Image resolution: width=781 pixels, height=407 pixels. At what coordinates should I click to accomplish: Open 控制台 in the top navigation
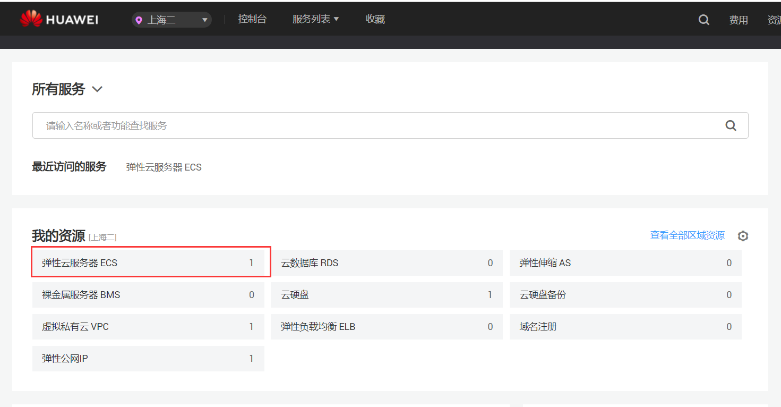click(x=252, y=19)
